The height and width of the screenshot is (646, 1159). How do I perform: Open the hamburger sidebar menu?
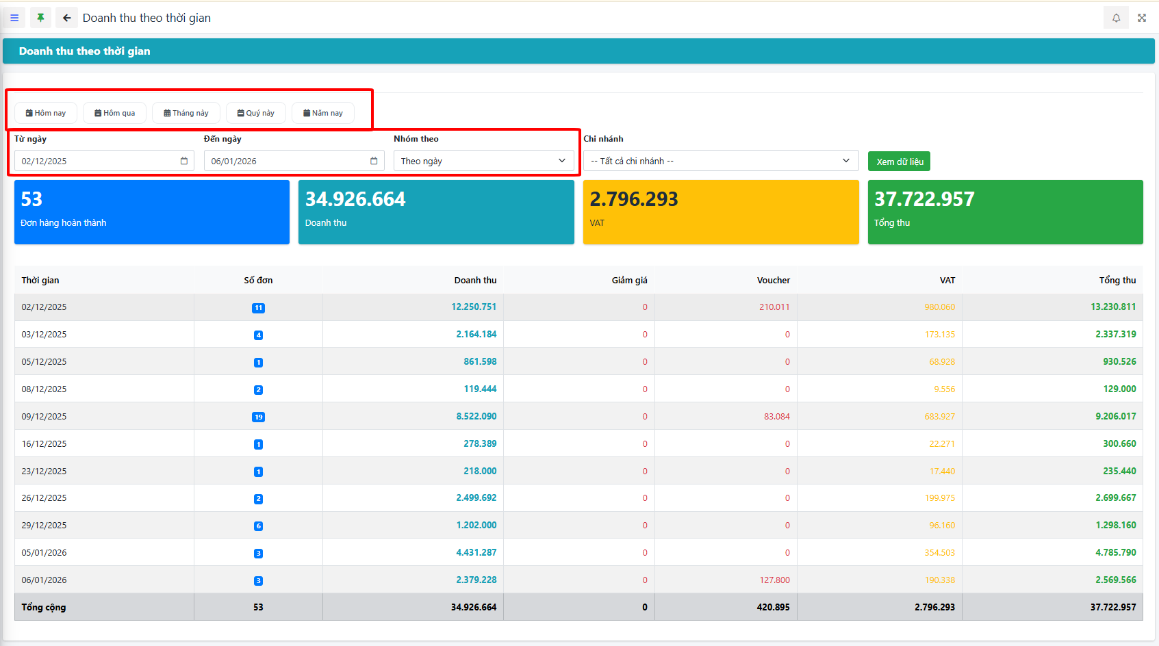coord(14,18)
